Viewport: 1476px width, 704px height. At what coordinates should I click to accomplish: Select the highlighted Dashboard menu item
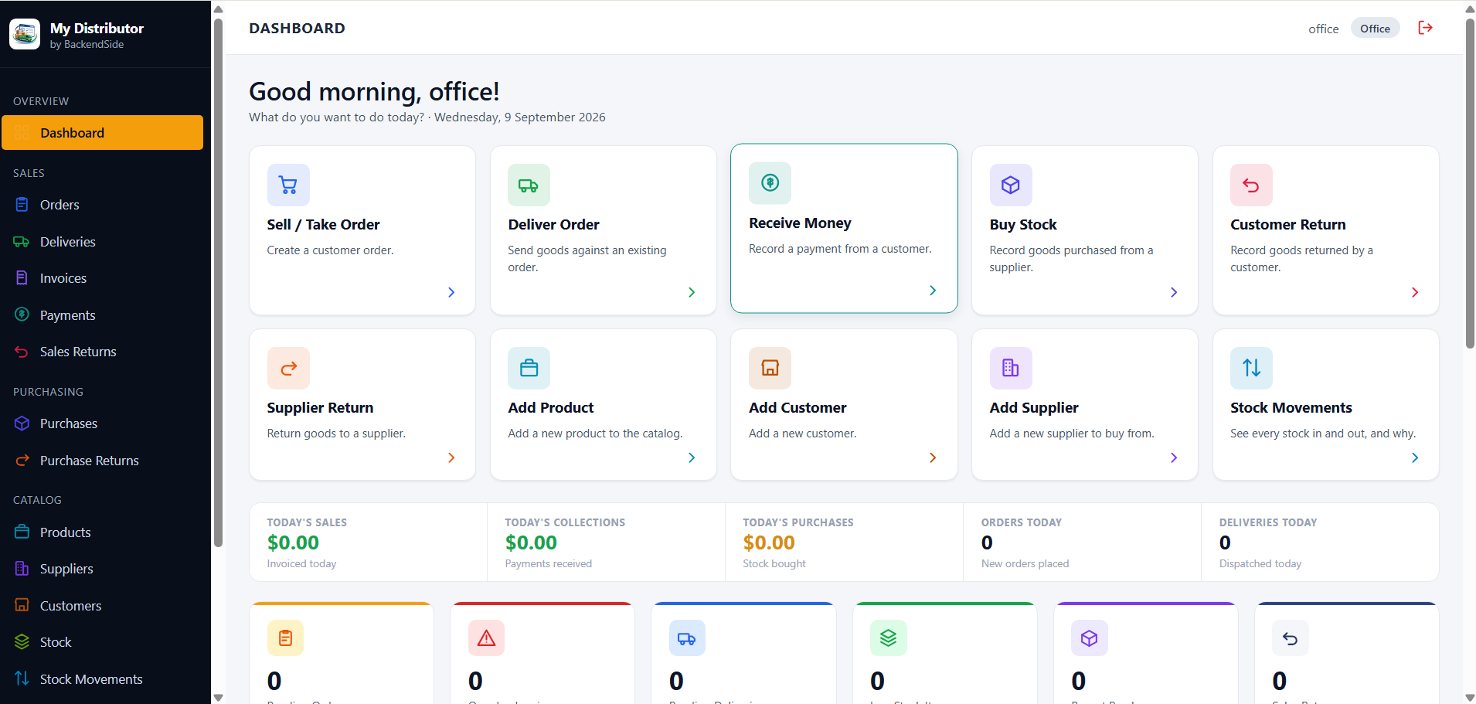(102, 133)
